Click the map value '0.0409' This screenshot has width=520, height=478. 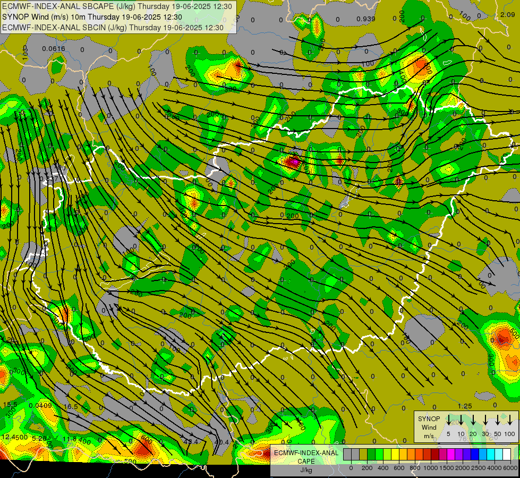coord(40,405)
